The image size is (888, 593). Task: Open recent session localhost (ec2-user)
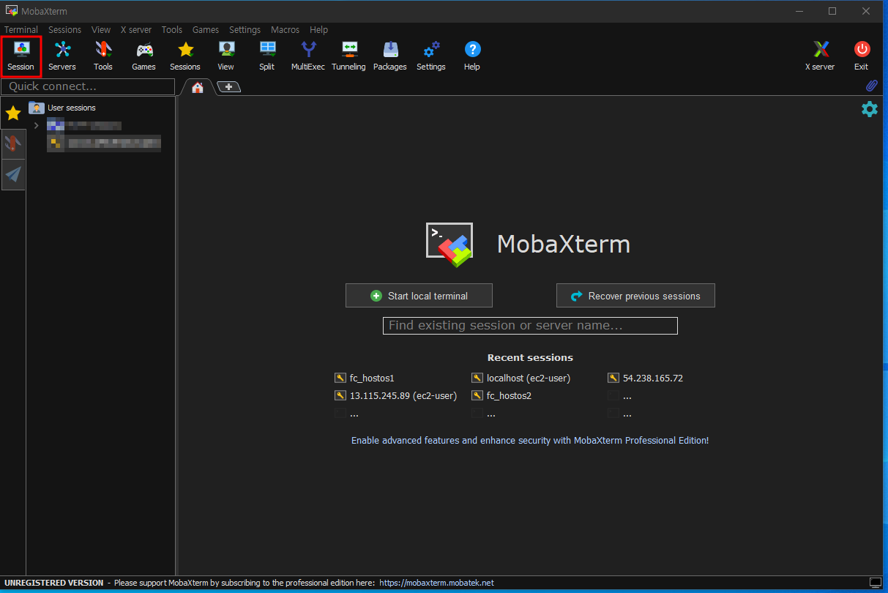[521, 378]
